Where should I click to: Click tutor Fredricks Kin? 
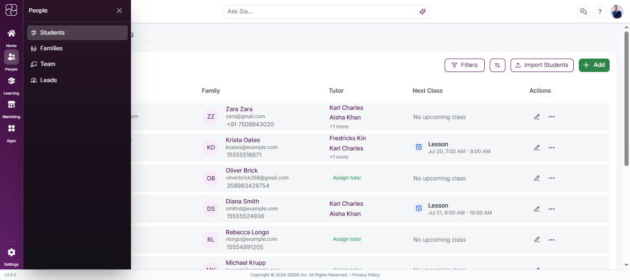tap(348, 138)
